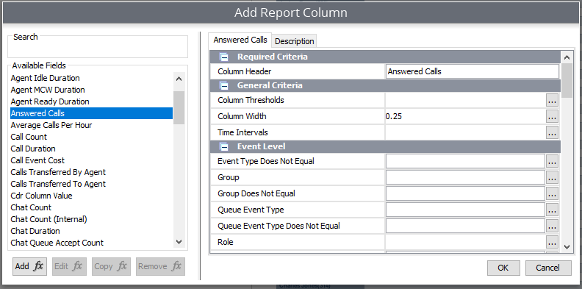The width and height of the screenshot is (582, 289).
Task: Collapse the Event Level section
Action: click(x=223, y=147)
